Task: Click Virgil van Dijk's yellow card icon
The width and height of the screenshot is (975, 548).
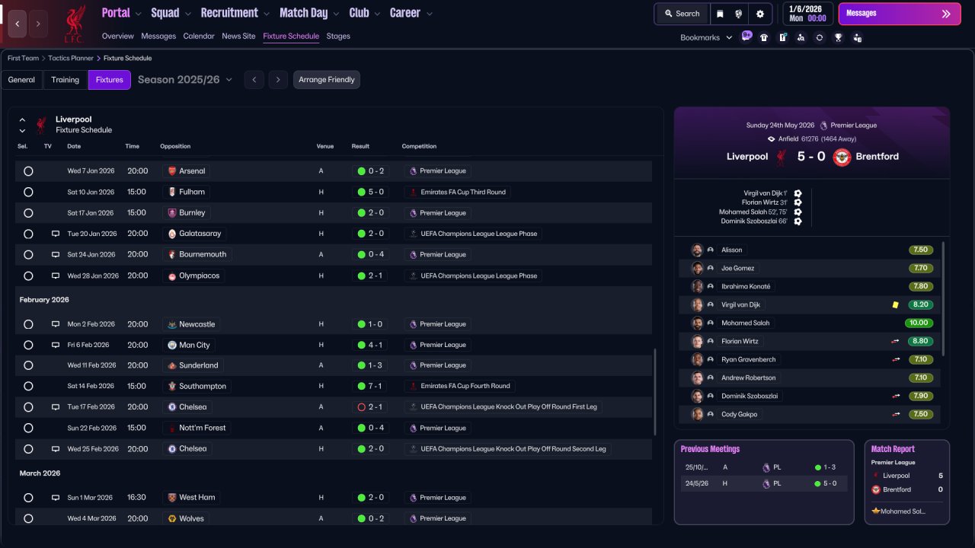Action: tap(896, 304)
